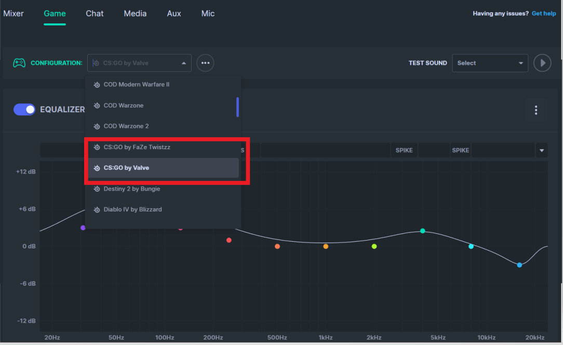Click the controller icon beside COD Warzone

[x=97, y=105]
